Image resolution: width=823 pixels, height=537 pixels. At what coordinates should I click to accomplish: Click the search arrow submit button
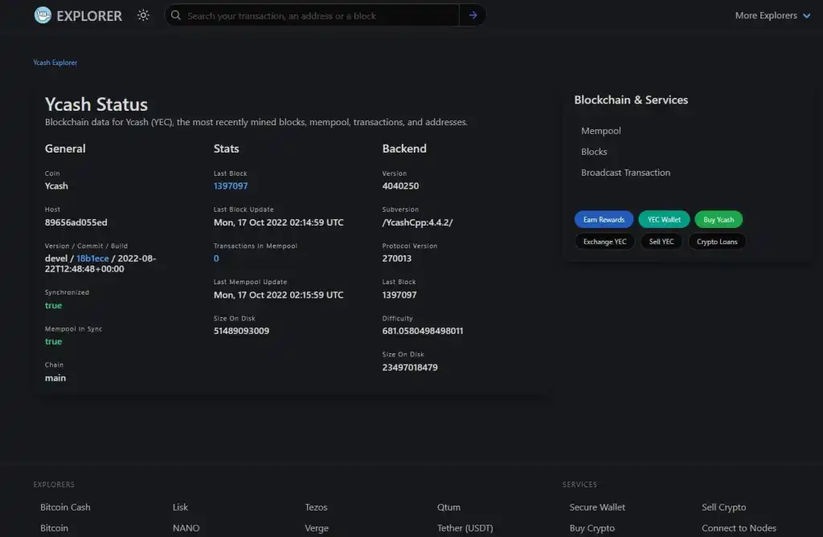point(473,15)
